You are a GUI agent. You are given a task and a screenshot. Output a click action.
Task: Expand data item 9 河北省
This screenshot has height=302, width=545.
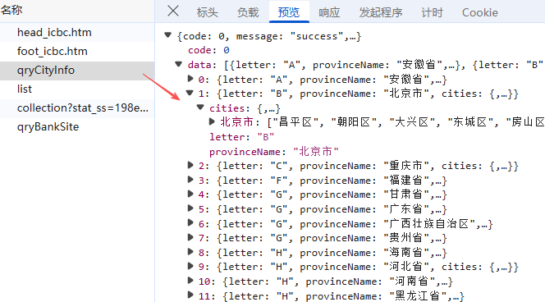[190, 266]
